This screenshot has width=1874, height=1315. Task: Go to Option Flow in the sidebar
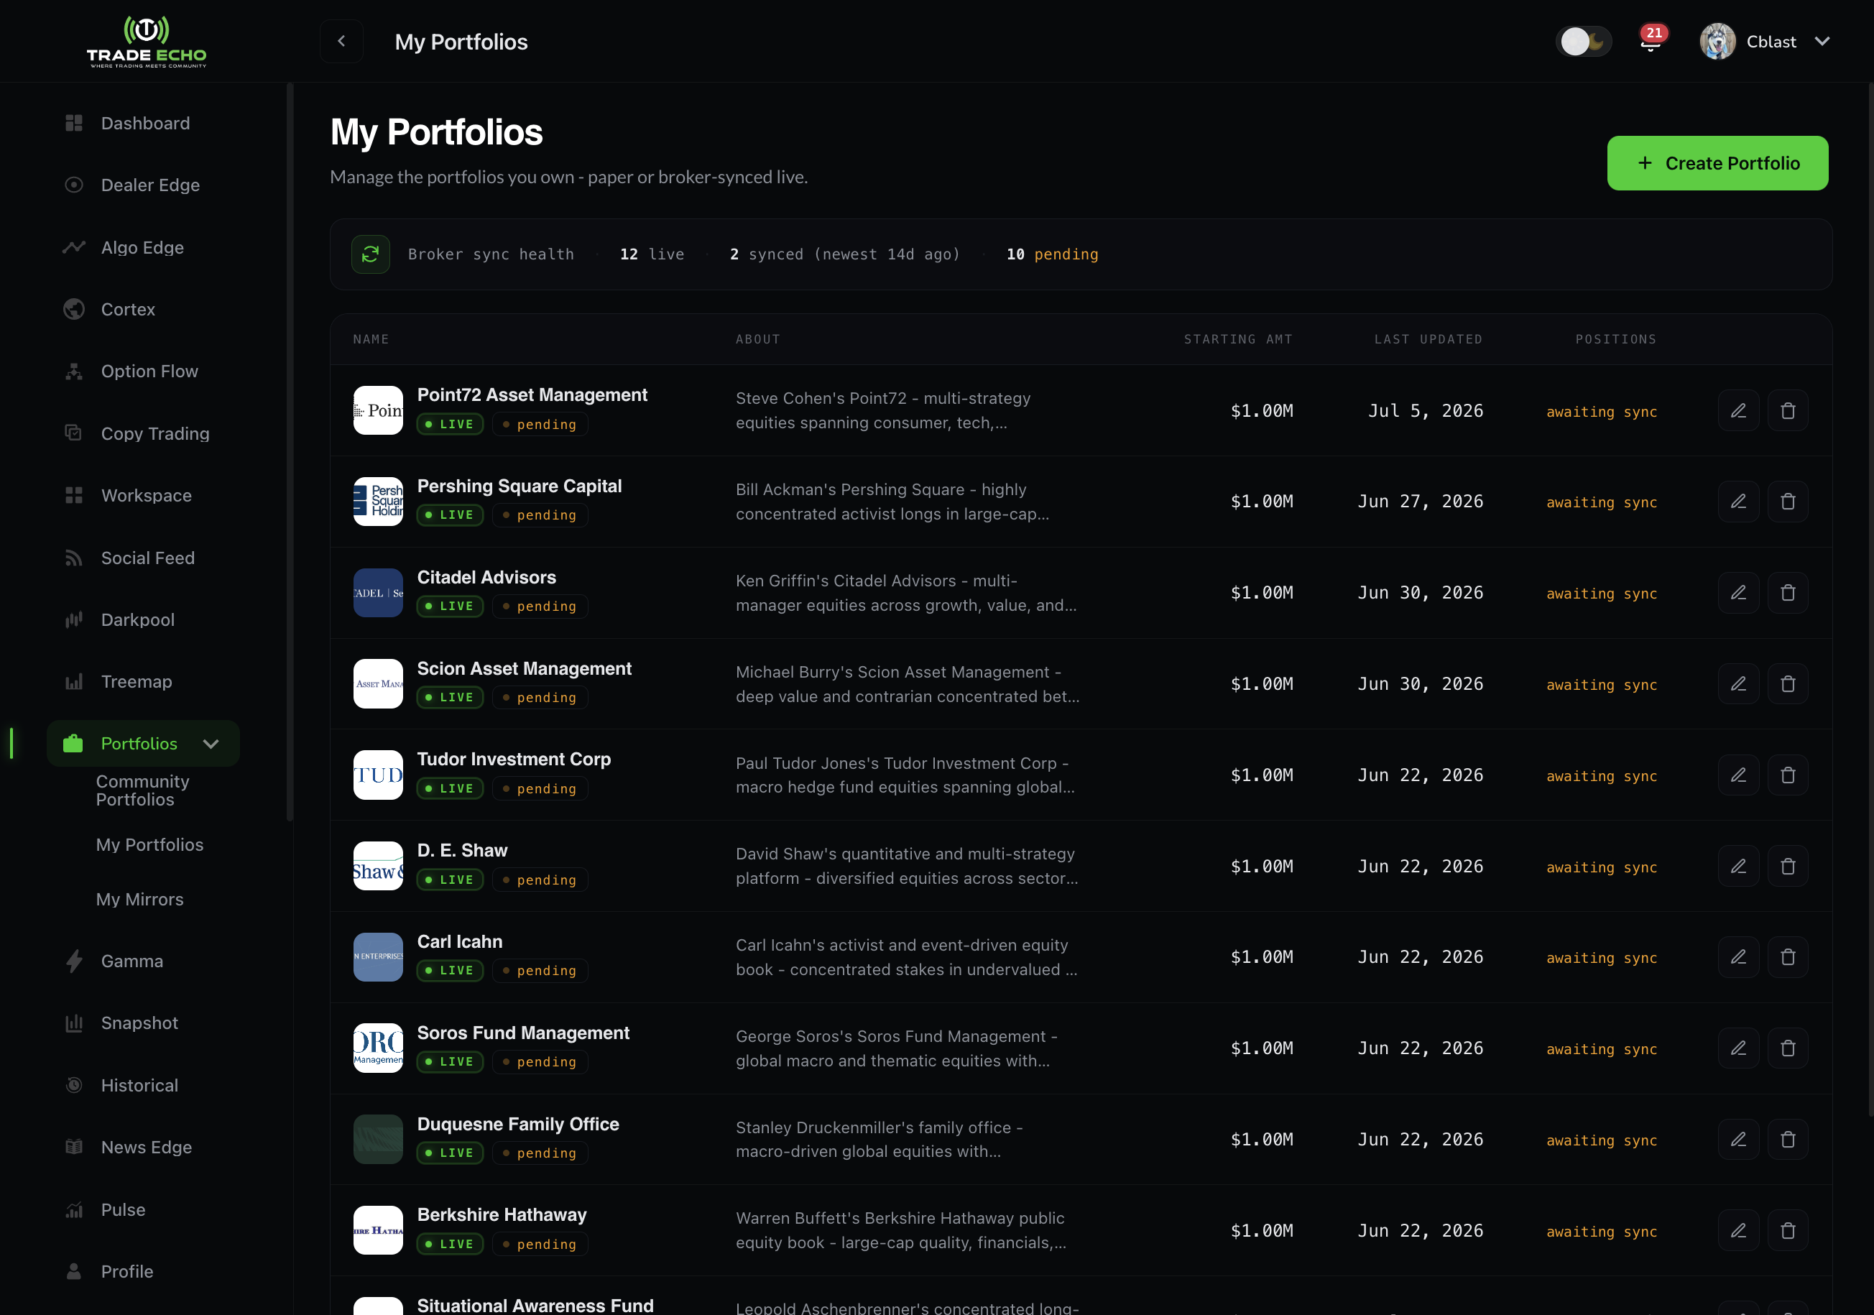pyautogui.click(x=149, y=372)
